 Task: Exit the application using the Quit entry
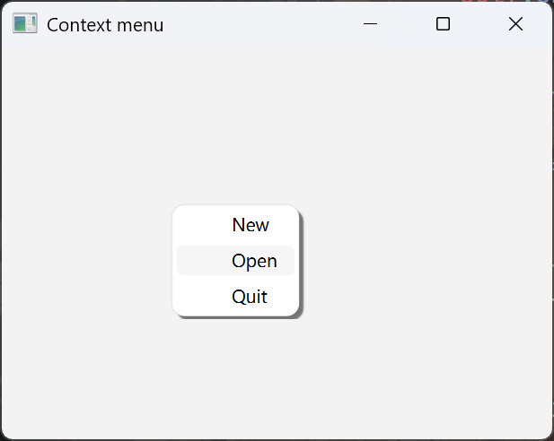tap(249, 297)
